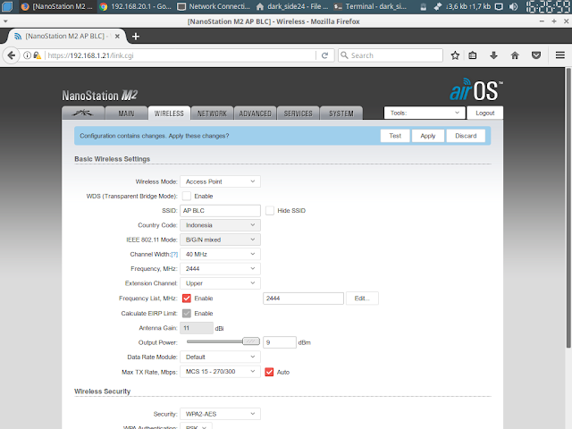Click Logout button

pyautogui.click(x=484, y=114)
